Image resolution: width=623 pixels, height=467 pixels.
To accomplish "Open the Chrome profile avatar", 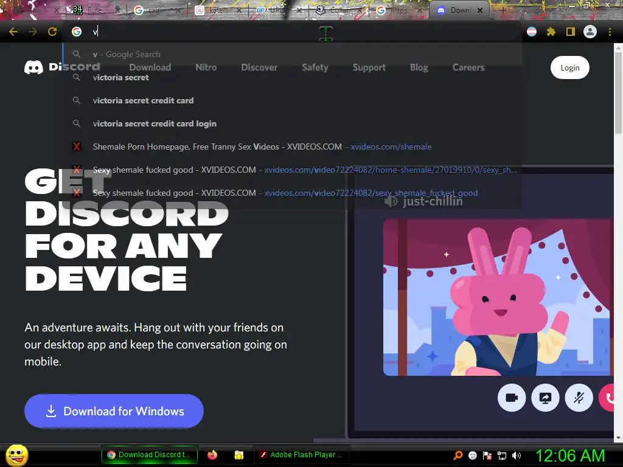I will point(590,32).
